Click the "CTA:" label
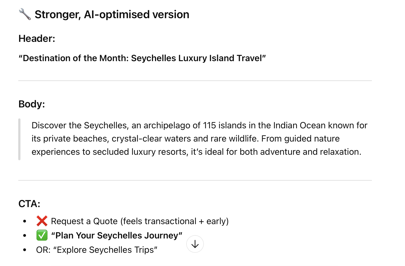This screenshot has height=266, width=405. click(29, 204)
